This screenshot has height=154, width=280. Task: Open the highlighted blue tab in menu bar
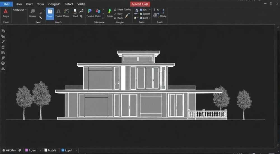pos(6,4)
